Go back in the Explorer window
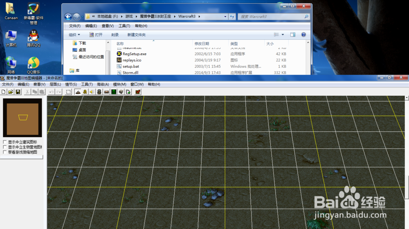The image size is (409, 229). (x=68, y=17)
